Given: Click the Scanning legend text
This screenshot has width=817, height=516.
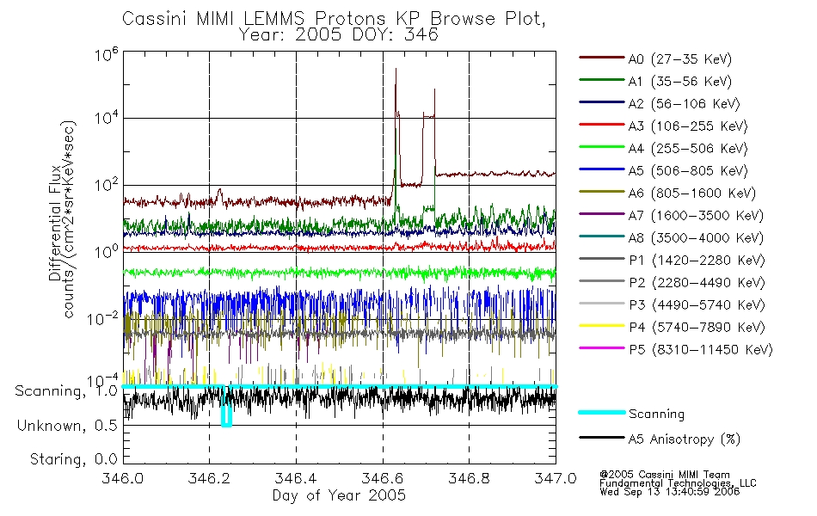Looking at the screenshot, I should 656,415.
